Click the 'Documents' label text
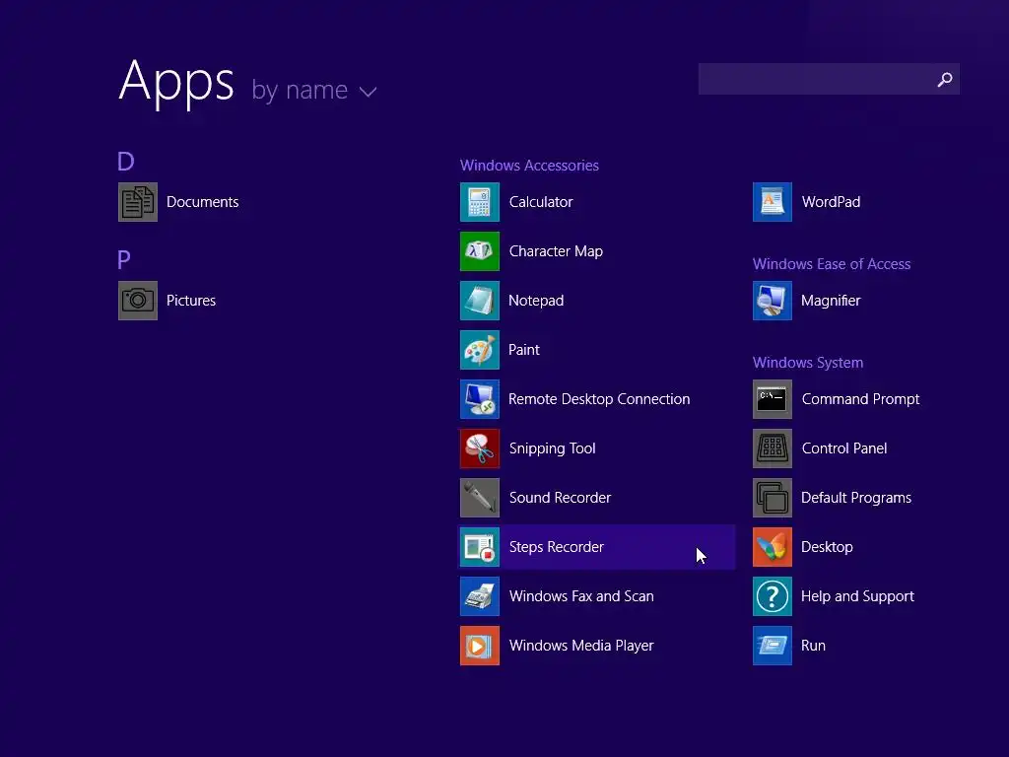The height and width of the screenshot is (757, 1009). (x=203, y=202)
